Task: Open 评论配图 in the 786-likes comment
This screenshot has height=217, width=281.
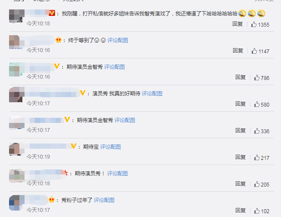Action: point(114,67)
